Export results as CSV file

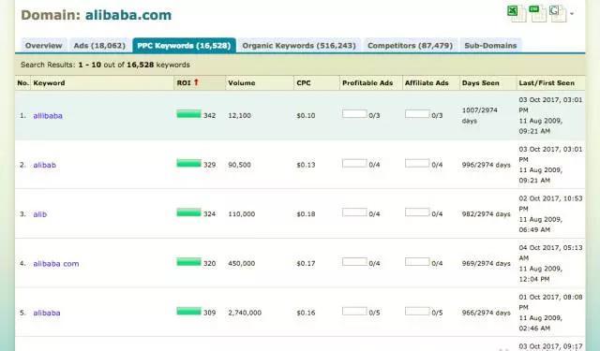pyautogui.click(x=537, y=13)
